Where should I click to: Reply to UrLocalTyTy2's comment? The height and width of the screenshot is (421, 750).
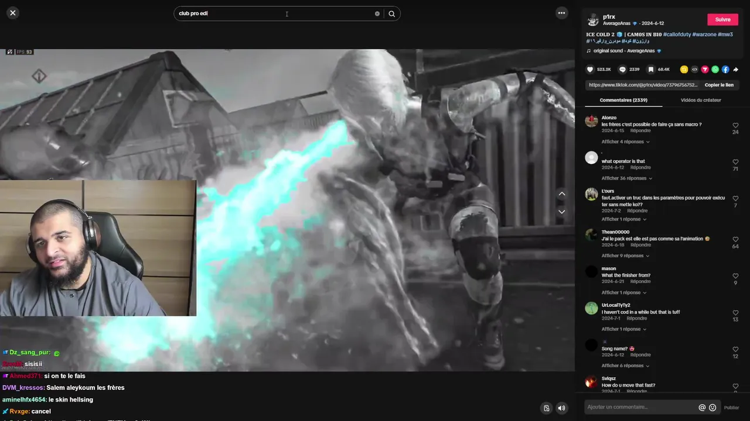[x=637, y=319]
